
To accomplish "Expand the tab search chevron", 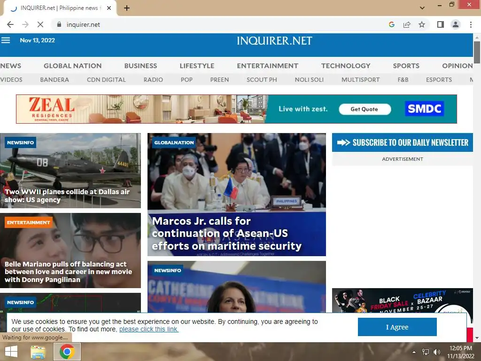I will [422, 8].
